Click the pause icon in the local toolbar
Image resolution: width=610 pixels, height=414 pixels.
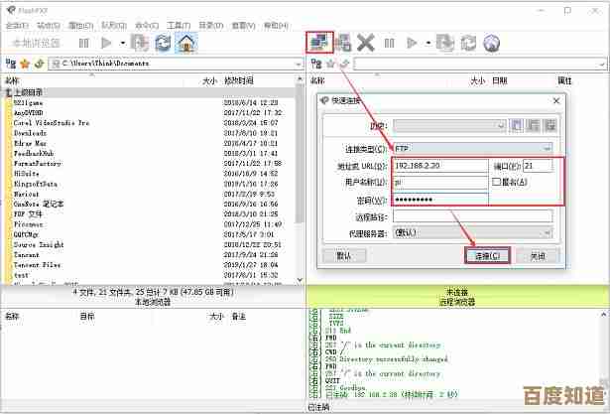pos(82,43)
